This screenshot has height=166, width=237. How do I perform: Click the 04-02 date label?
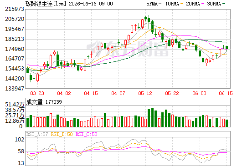coord(64,93)
